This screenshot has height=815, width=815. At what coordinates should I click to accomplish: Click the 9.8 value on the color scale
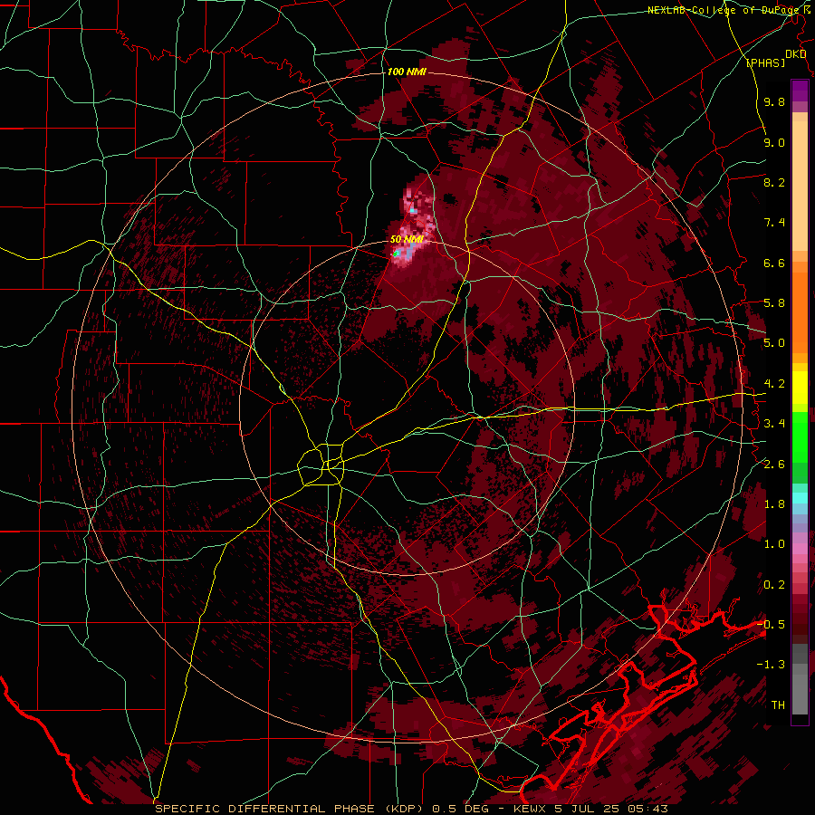774,101
